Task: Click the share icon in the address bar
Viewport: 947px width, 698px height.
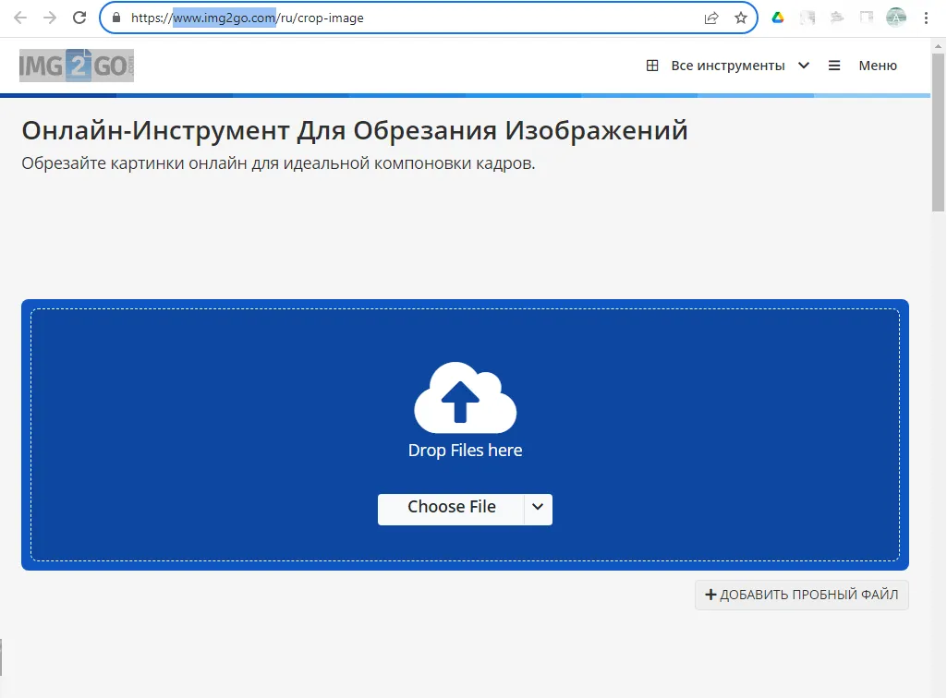Action: (710, 17)
